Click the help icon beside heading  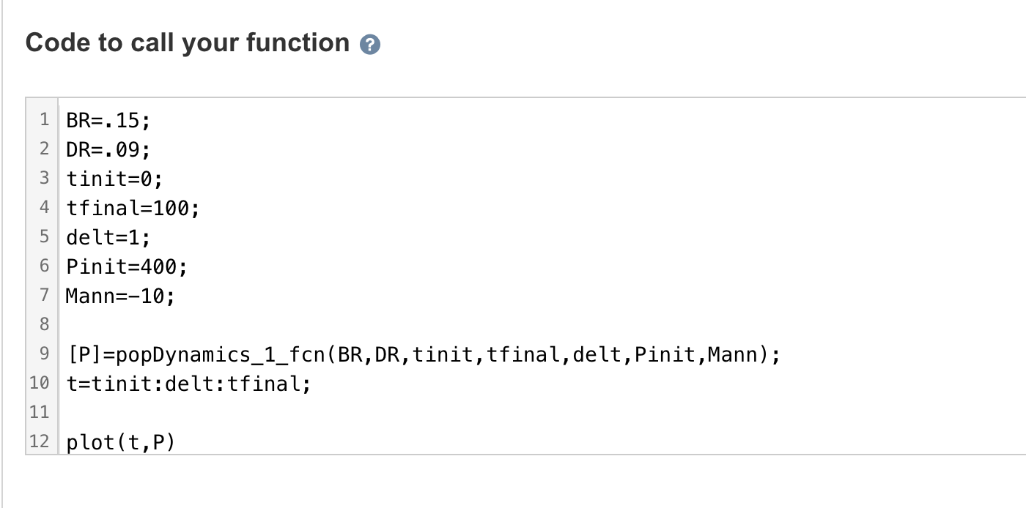(x=371, y=45)
